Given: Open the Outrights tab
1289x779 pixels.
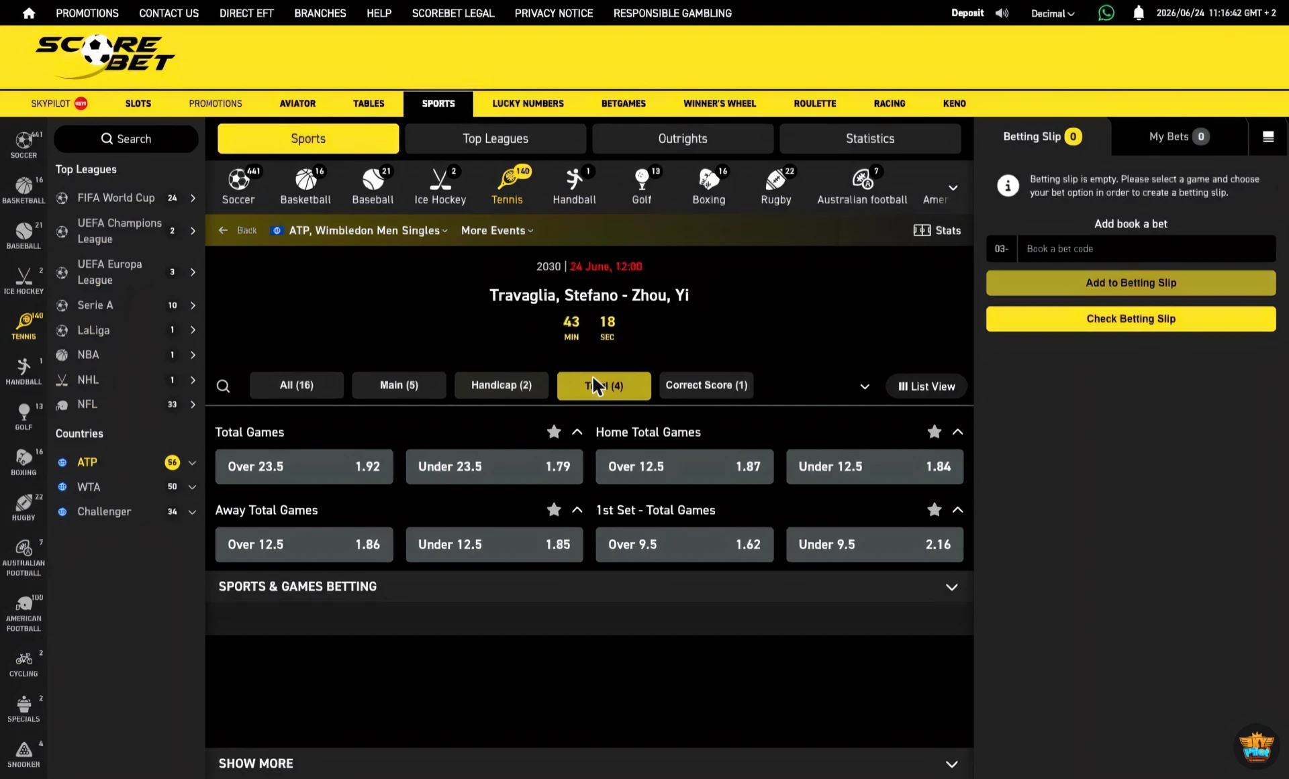Looking at the screenshot, I should click(682, 138).
